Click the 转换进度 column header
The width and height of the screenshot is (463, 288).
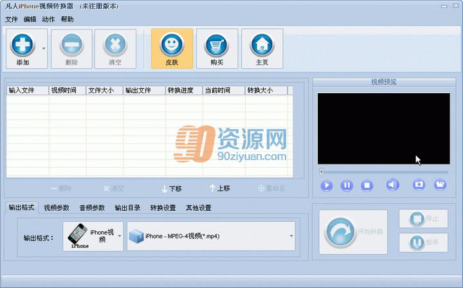coord(184,90)
